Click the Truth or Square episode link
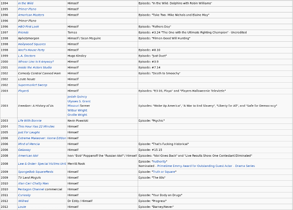 [164, 172]
